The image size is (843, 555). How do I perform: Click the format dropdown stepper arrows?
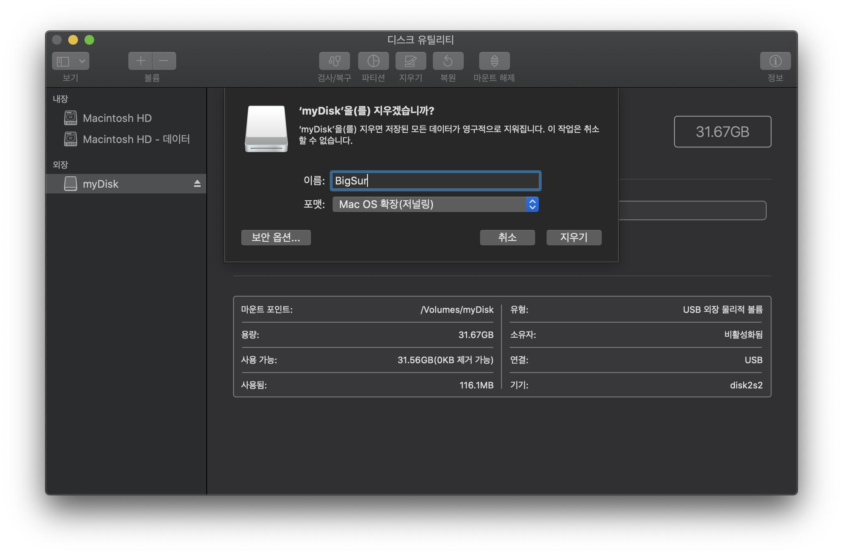pyautogui.click(x=532, y=204)
